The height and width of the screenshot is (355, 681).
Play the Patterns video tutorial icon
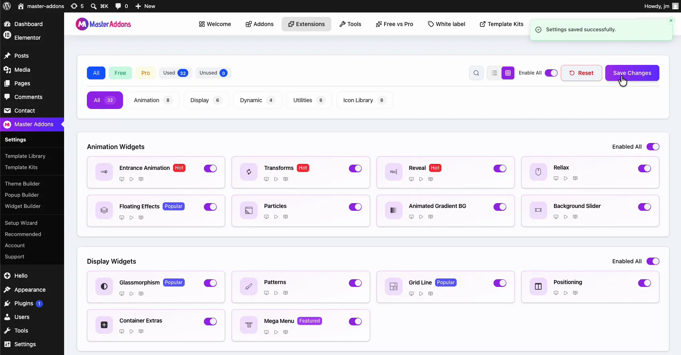[276, 293]
